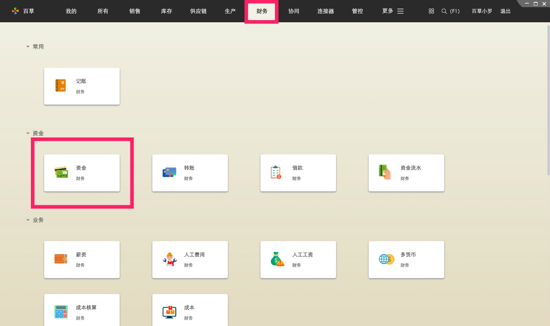Open search with the (F1) magnifier
The width and height of the screenshot is (550, 326).
pyautogui.click(x=444, y=11)
